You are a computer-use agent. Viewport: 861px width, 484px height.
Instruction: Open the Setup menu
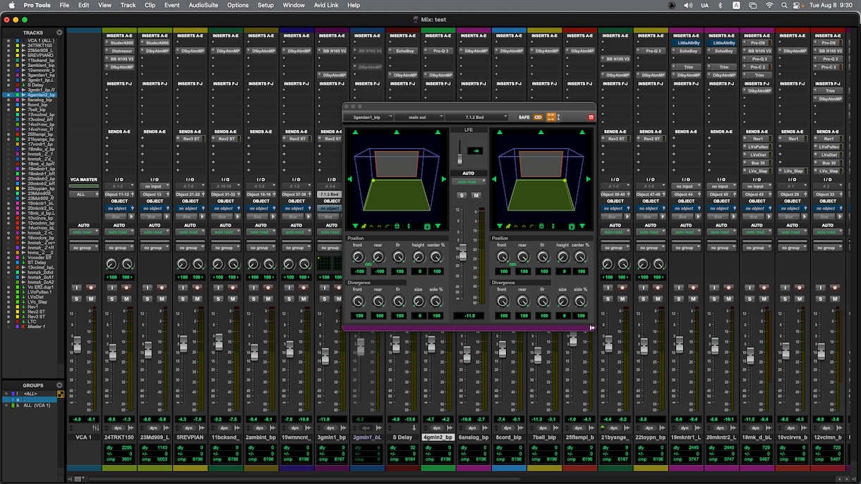coord(265,5)
